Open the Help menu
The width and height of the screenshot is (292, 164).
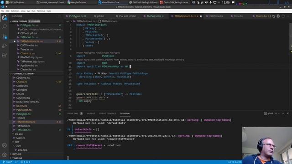(49, 11)
